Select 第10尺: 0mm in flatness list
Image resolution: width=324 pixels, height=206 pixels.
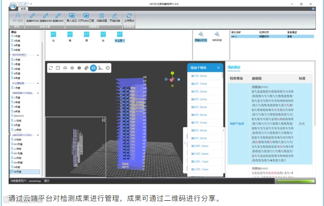point(204,146)
